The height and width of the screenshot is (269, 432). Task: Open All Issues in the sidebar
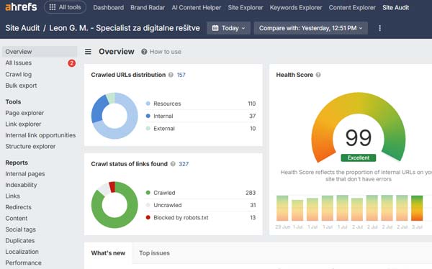coord(19,63)
